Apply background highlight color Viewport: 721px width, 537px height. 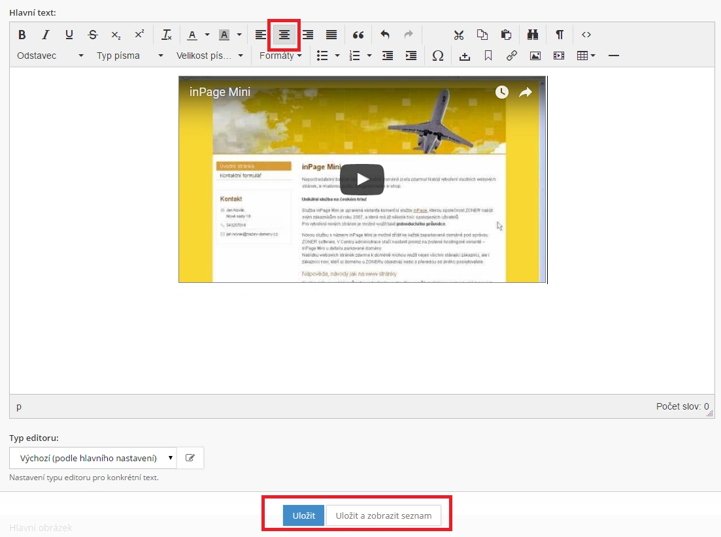[x=224, y=35]
